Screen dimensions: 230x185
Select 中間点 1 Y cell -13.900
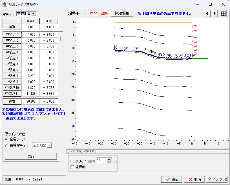coord(49,35)
